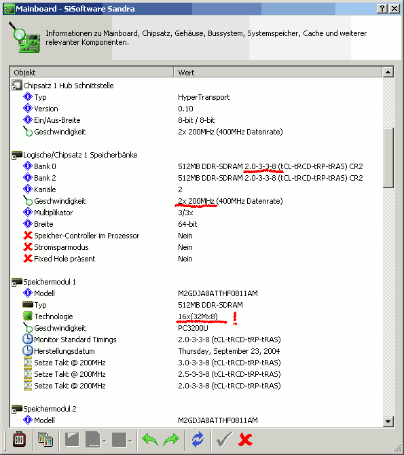Click the diamond icon beside Bank 2
404x455 pixels.
click(28, 178)
